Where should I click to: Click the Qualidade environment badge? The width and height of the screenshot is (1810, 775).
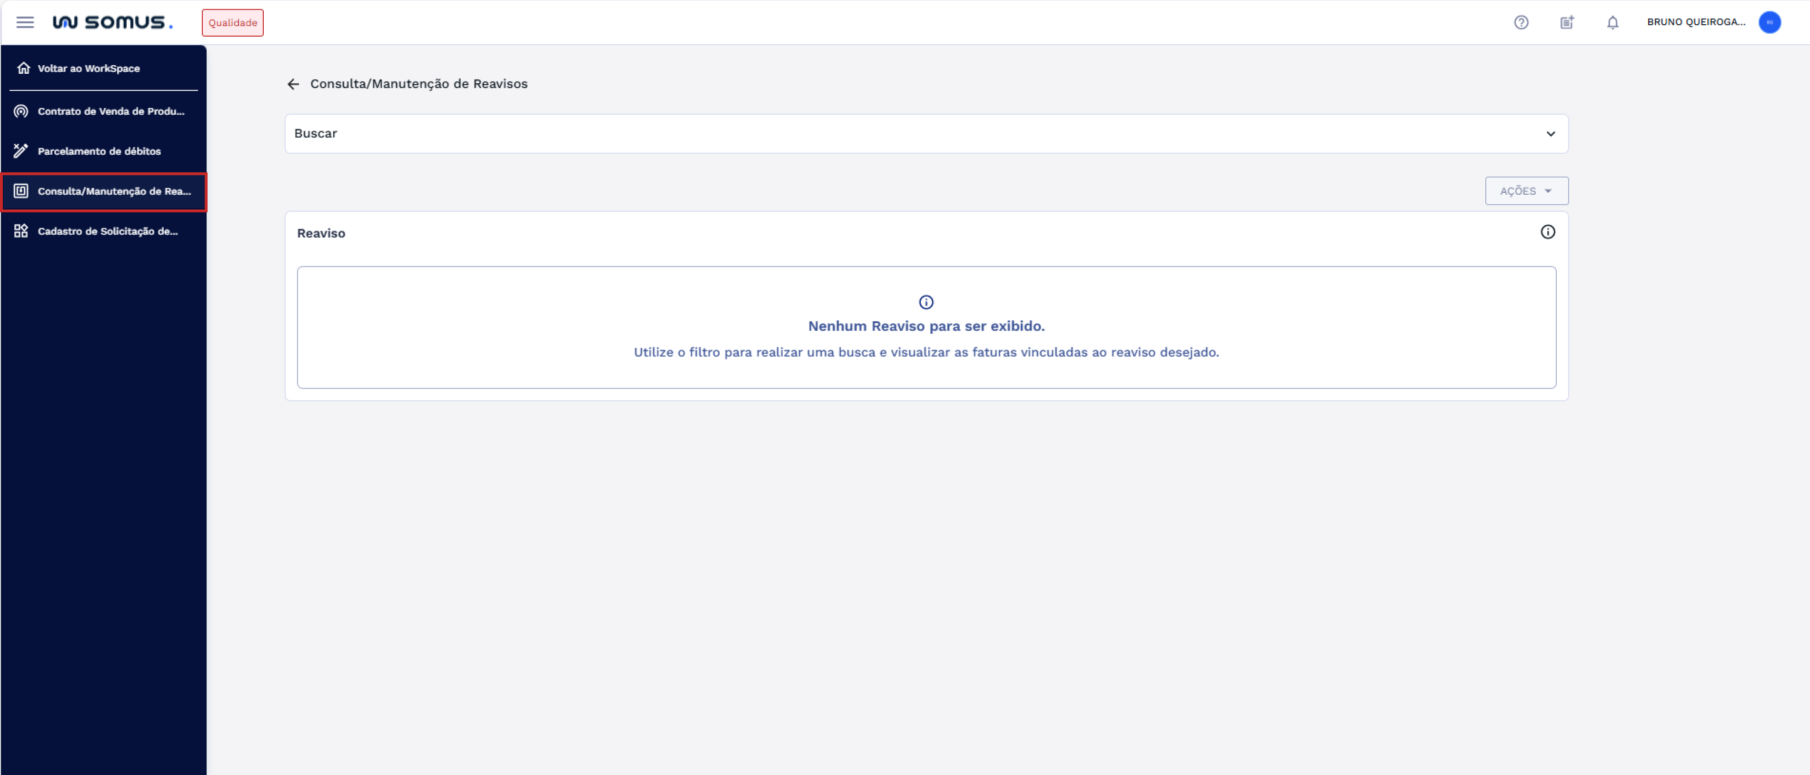click(x=233, y=23)
